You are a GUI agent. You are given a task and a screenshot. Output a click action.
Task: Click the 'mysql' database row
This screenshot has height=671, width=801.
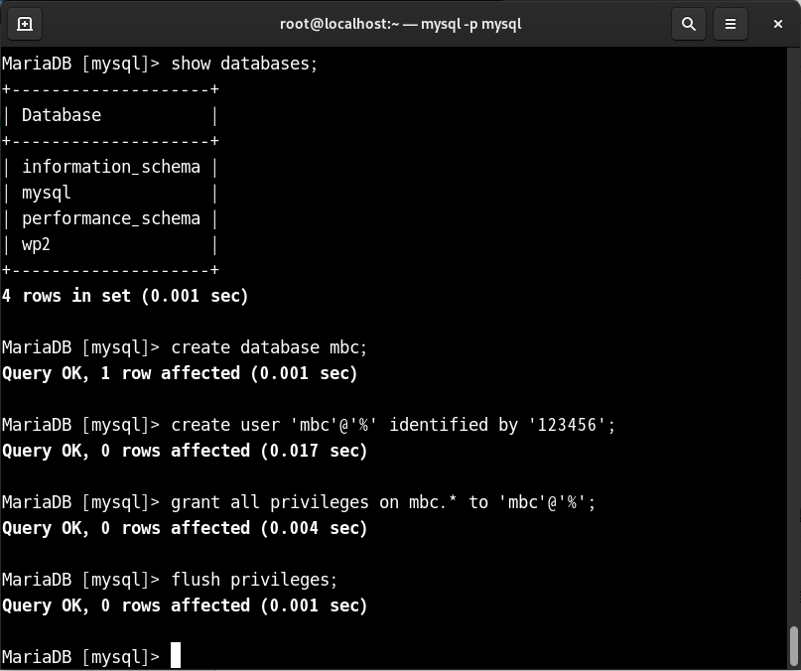pos(111,194)
